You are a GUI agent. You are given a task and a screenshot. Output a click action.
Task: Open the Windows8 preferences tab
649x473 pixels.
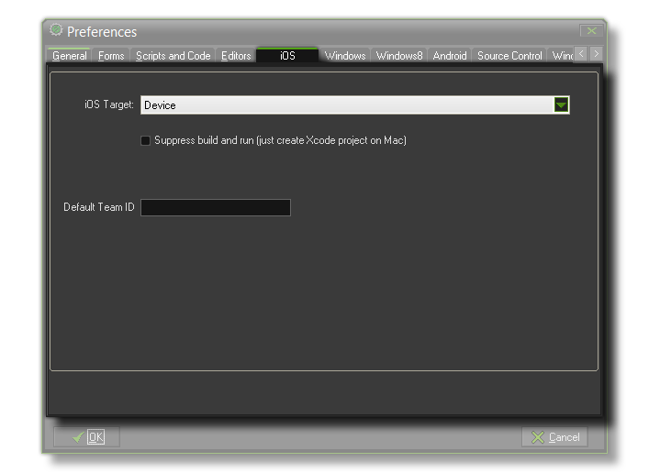coord(399,56)
